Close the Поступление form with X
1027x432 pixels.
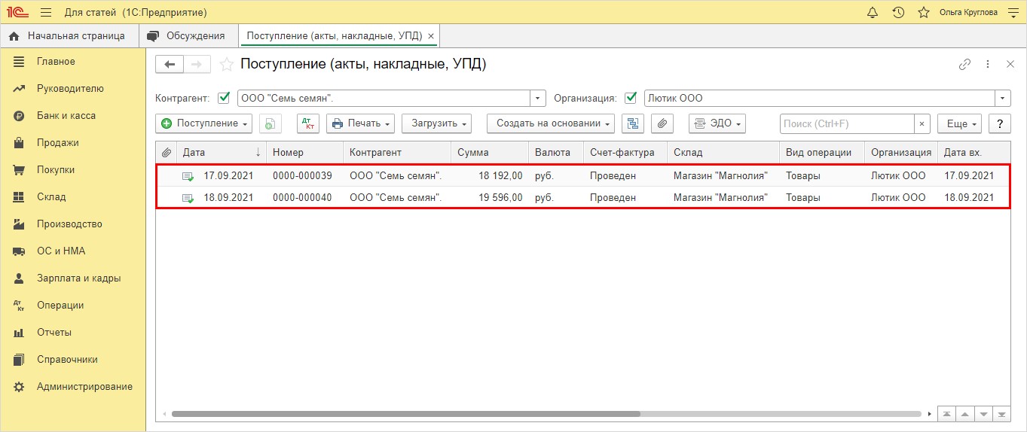click(1010, 64)
